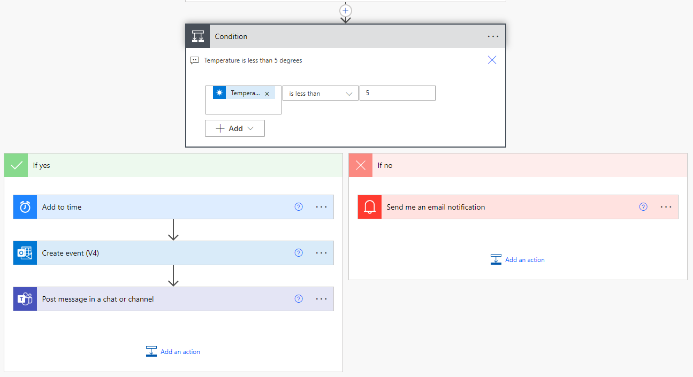Click the insert step plus icon above Condition
The width and height of the screenshot is (693, 377).
[x=346, y=10]
